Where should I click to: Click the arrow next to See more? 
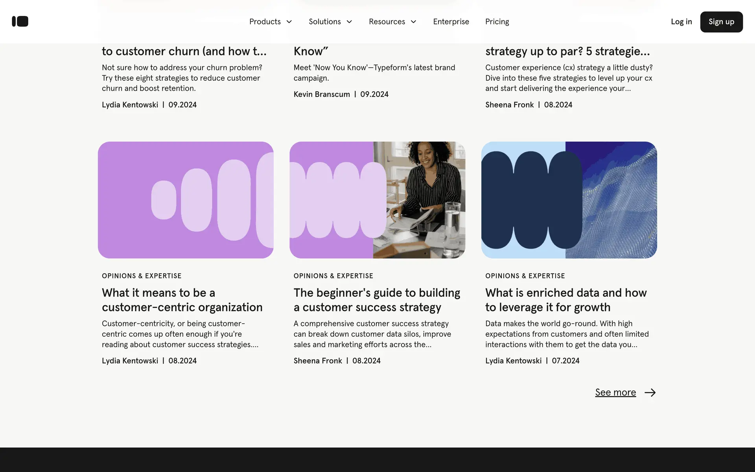[x=650, y=393]
